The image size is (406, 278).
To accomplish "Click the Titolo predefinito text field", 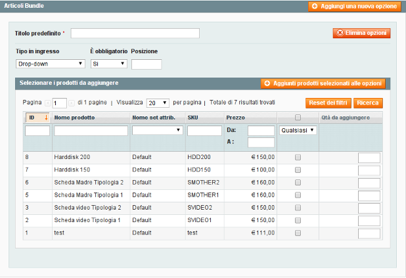I will [x=135, y=34].
